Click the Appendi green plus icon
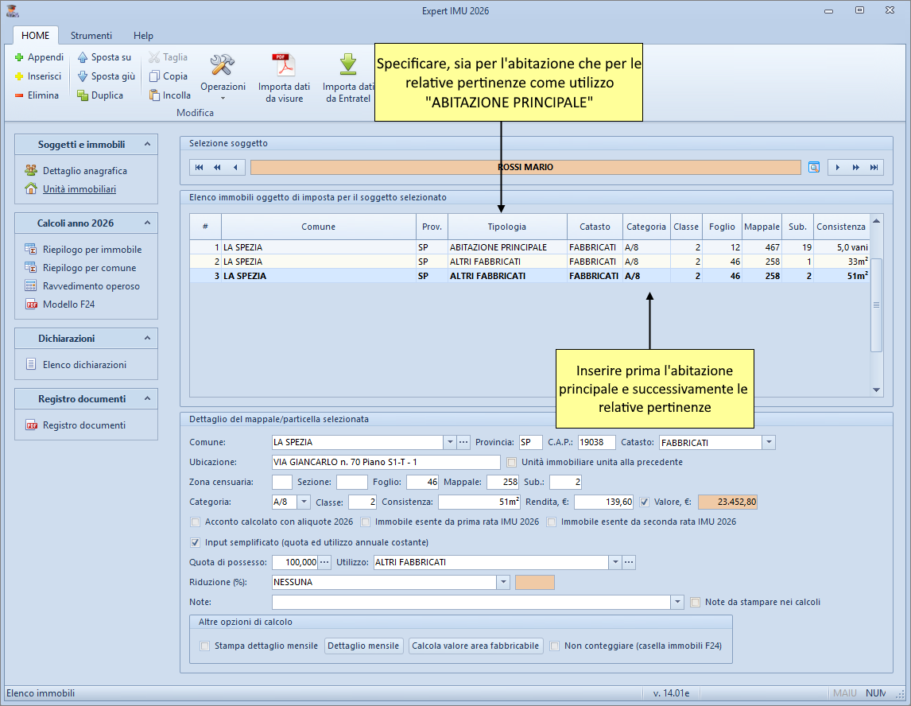Image resolution: width=911 pixels, height=706 pixels. tap(20, 57)
